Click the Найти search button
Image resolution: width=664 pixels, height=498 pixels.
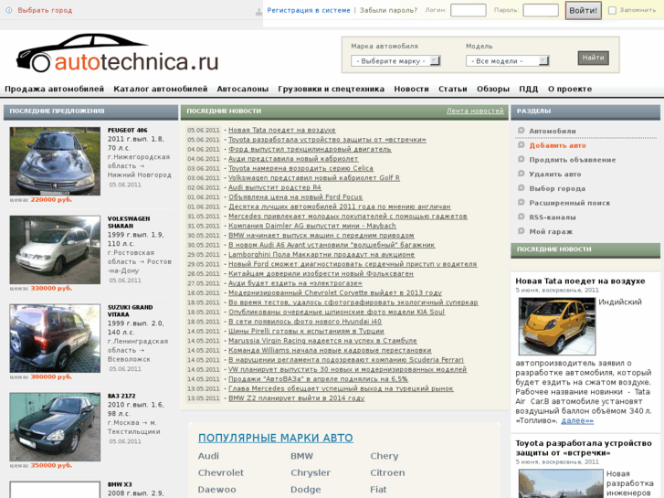tap(593, 58)
